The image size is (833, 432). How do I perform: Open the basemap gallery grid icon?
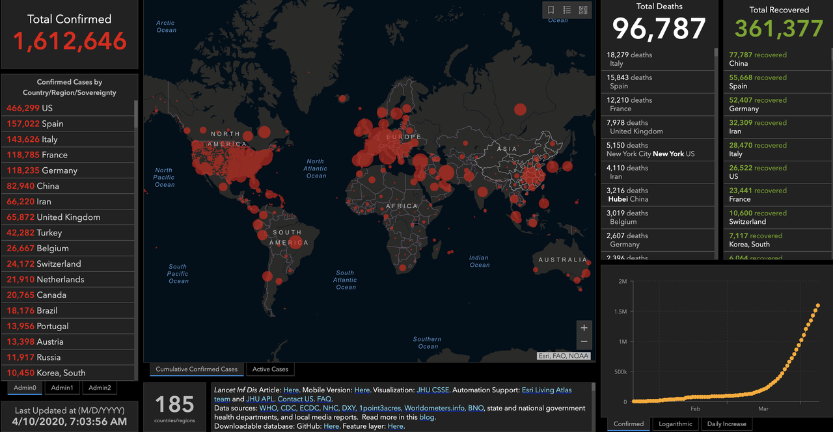[x=583, y=10]
